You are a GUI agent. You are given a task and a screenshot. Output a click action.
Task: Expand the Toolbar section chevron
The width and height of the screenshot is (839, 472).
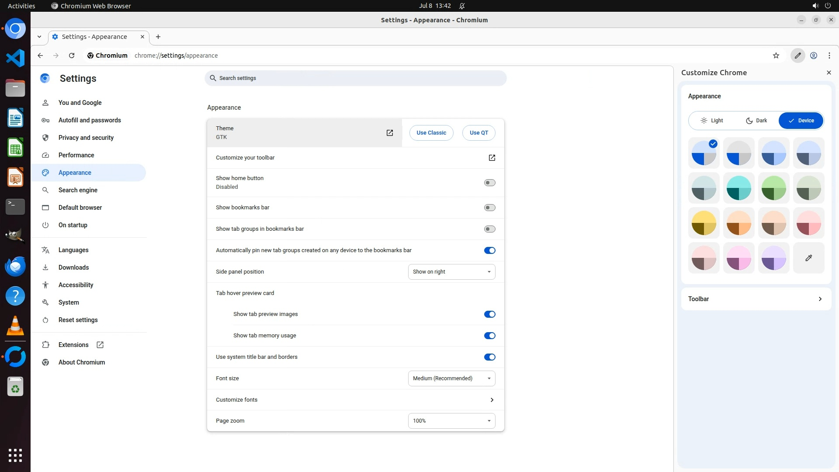point(820,299)
